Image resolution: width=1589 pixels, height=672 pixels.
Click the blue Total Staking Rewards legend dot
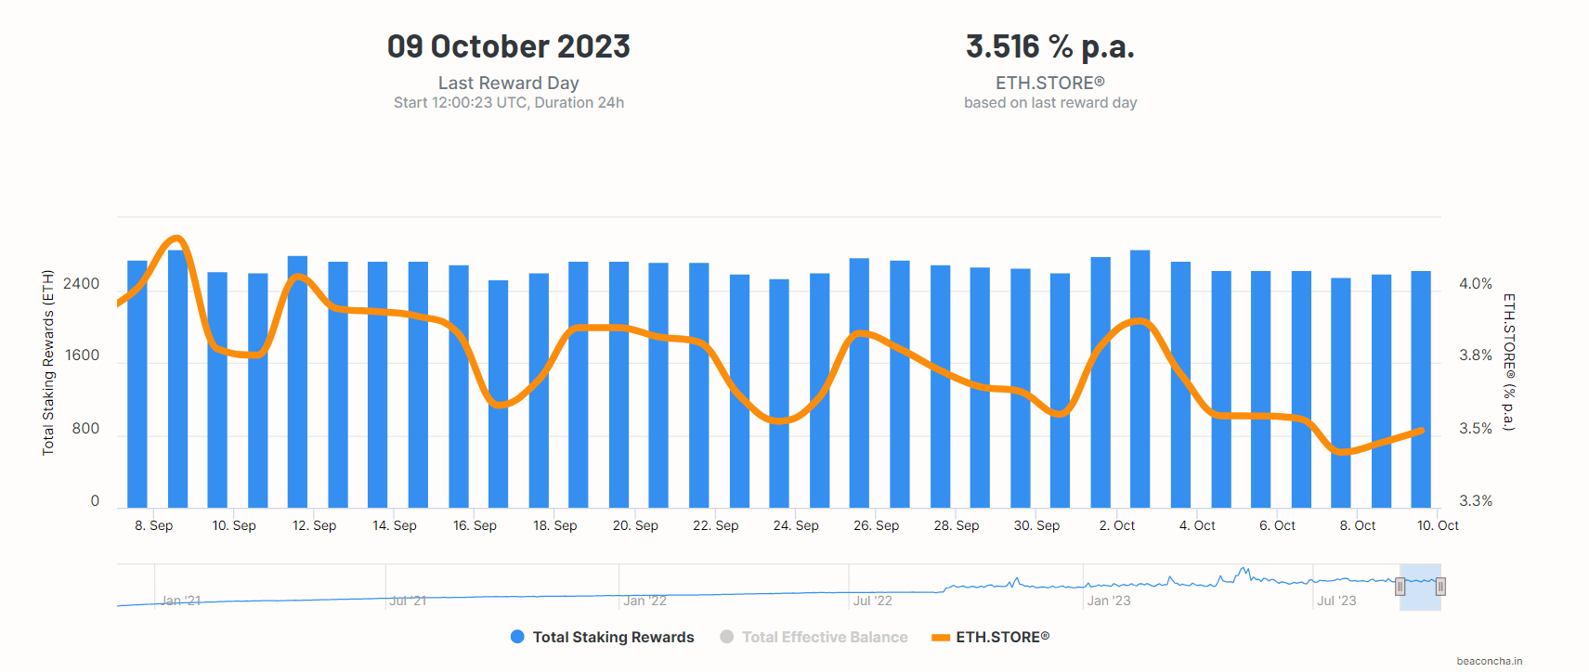click(517, 637)
